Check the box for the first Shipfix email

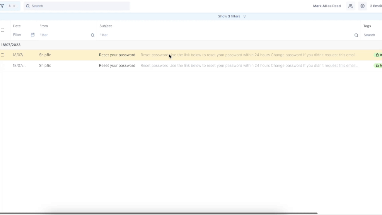[3, 55]
